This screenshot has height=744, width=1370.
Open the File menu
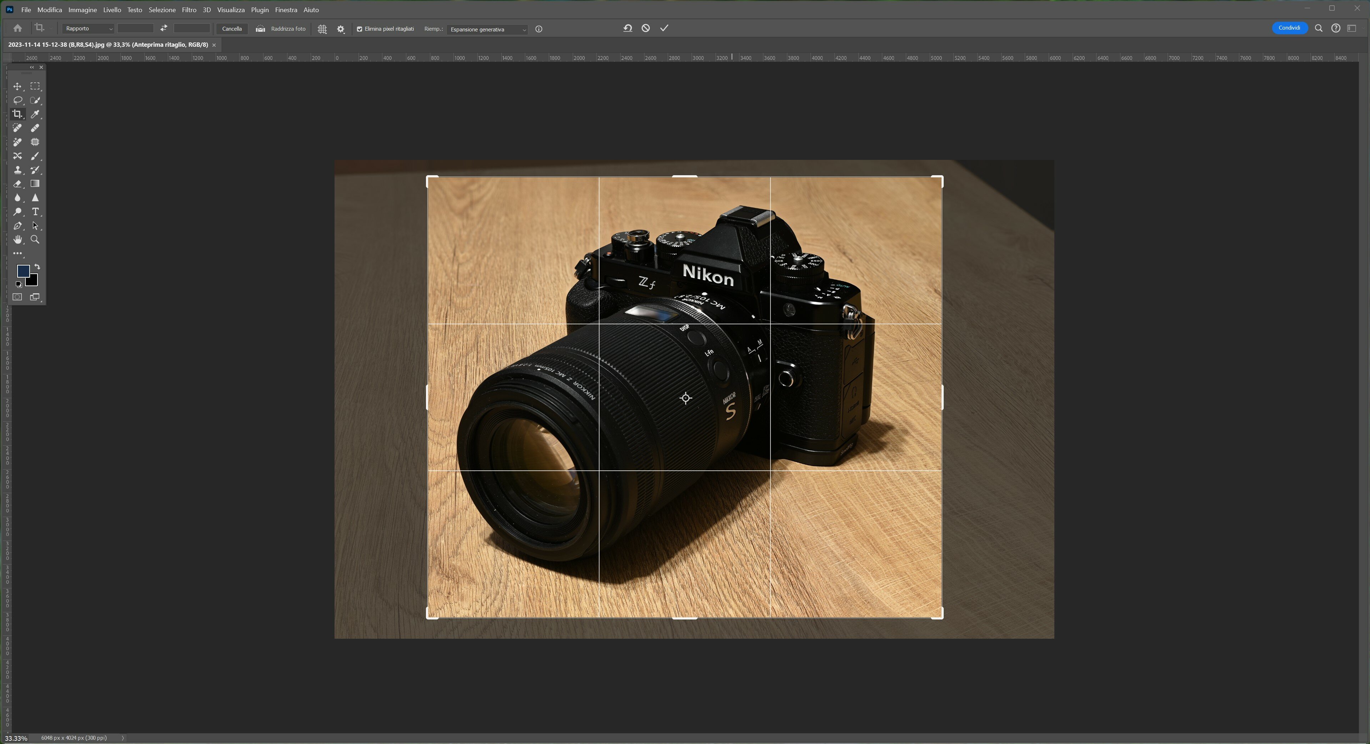(x=26, y=10)
